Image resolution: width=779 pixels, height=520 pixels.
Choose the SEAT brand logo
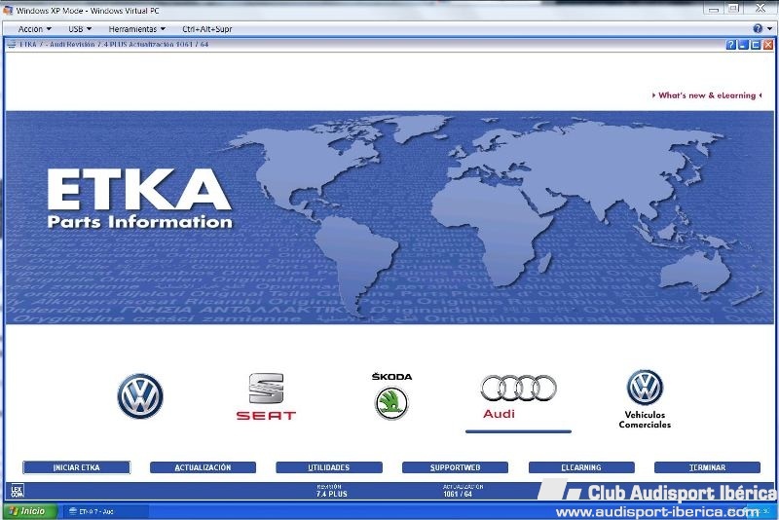click(265, 396)
